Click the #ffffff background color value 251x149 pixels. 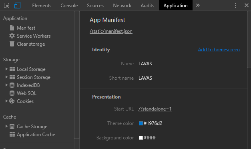point(150,138)
